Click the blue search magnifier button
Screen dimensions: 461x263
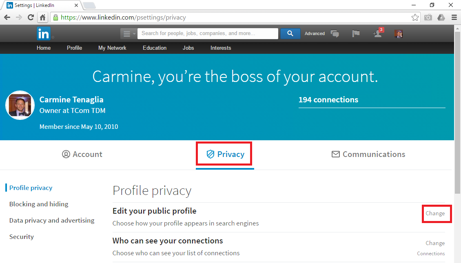(x=290, y=33)
